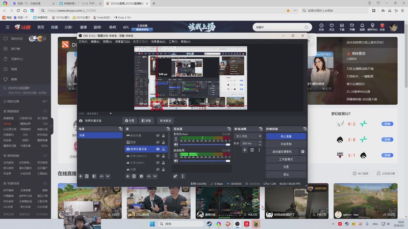Show the first source in the list
The width and height of the screenshot is (408, 229).
[x=158, y=135]
